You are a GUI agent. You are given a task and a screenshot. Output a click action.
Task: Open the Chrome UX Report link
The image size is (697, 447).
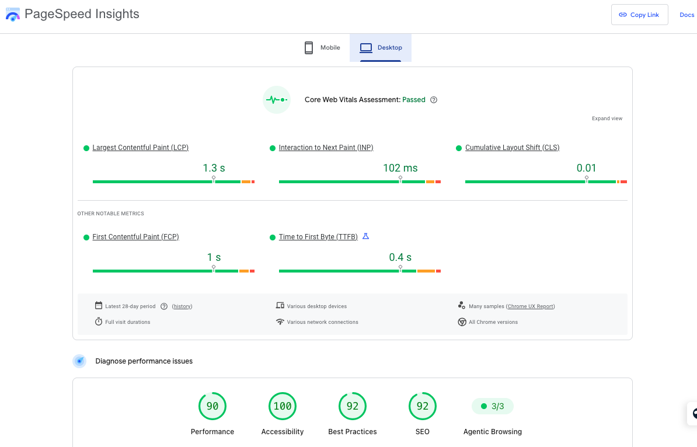(530, 306)
